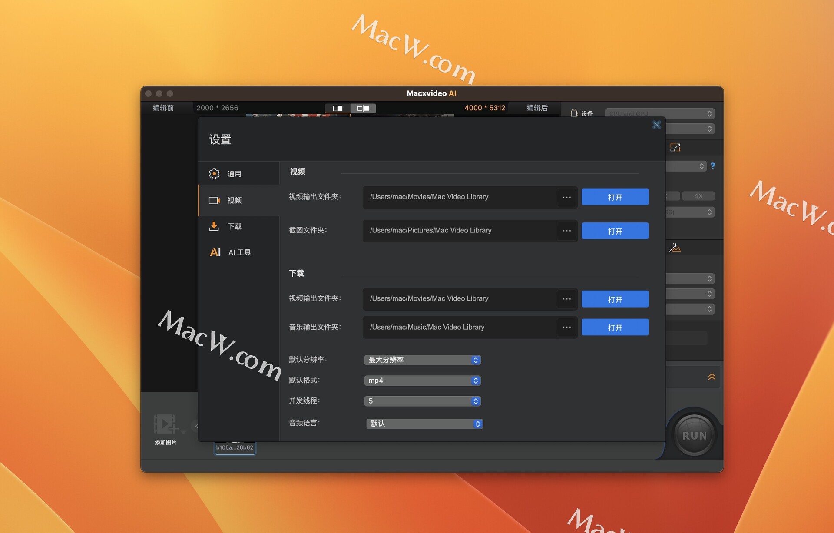834x533 pixels.
Task: Click 打开 for the 截图文件夹 path
Action: coord(615,231)
